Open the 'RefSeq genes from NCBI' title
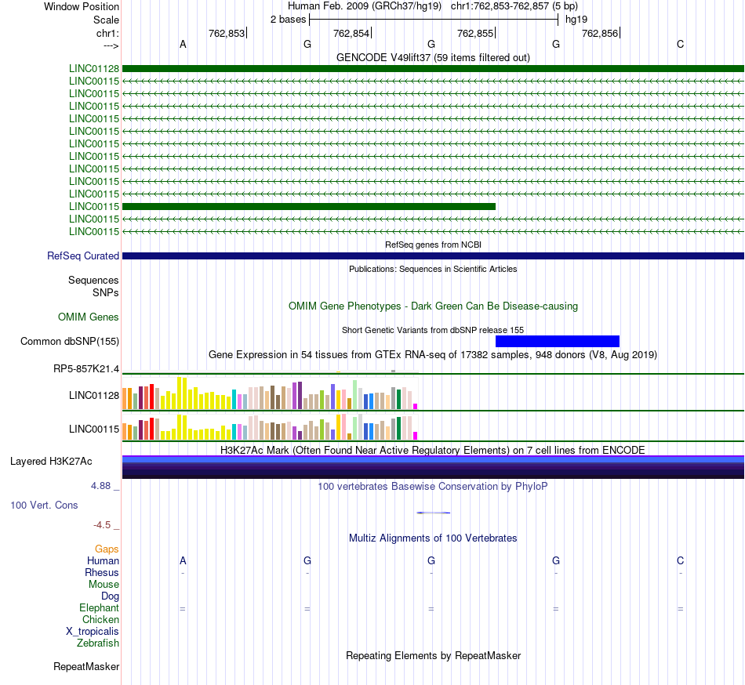745x685 pixels. pyautogui.click(x=433, y=245)
